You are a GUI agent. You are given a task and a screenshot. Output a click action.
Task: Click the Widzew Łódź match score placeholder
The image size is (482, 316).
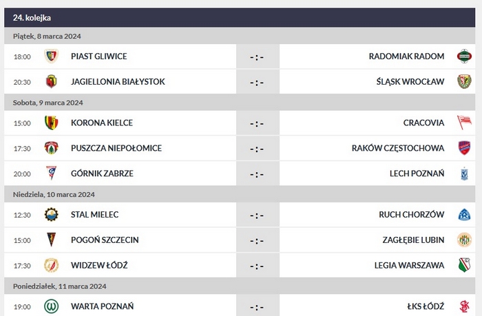coord(257,266)
